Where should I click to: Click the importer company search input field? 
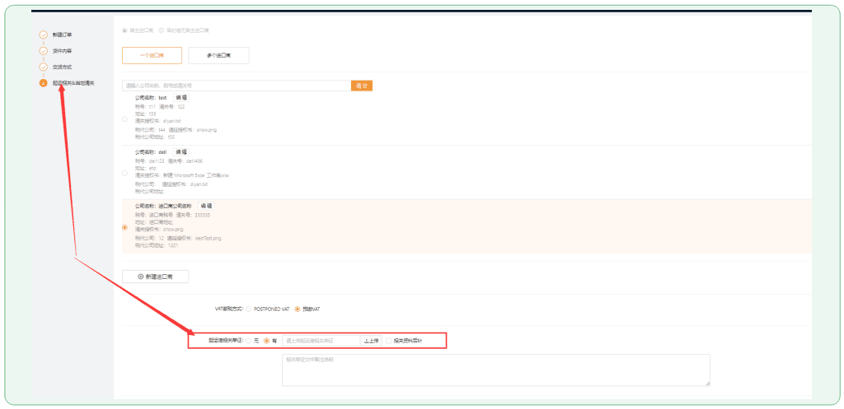pos(236,85)
